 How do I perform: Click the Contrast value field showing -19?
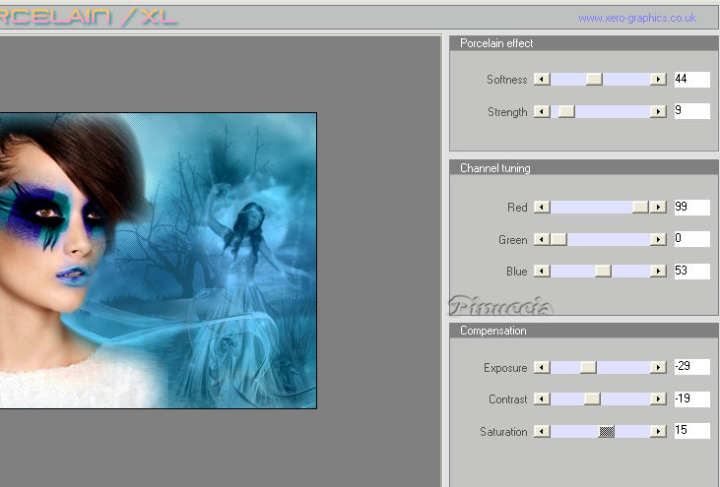pos(692,398)
